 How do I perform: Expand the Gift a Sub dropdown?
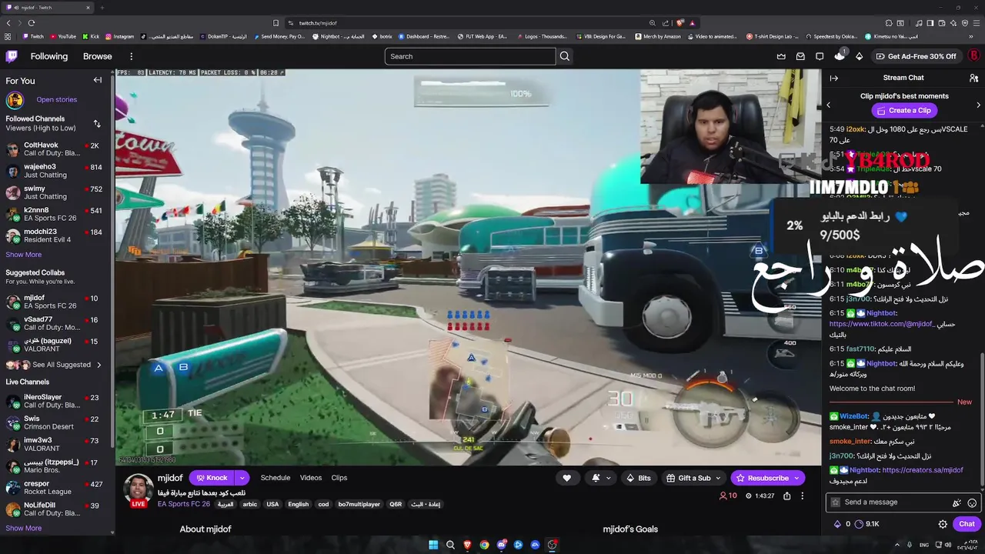720,478
